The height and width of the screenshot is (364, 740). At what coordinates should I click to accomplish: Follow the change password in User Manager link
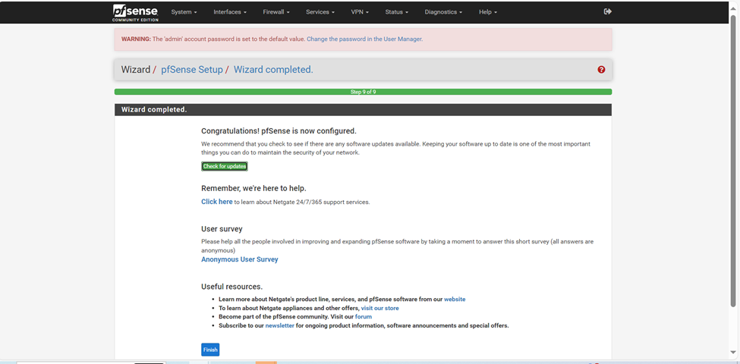click(x=364, y=39)
